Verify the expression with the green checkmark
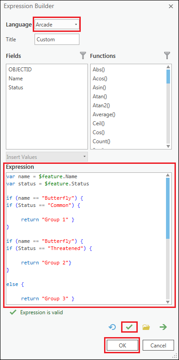This screenshot has width=179, height=360. pos(130,327)
